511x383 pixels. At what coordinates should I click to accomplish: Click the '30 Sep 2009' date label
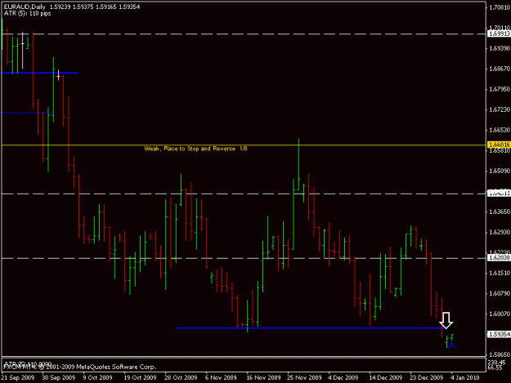(58, 377)
